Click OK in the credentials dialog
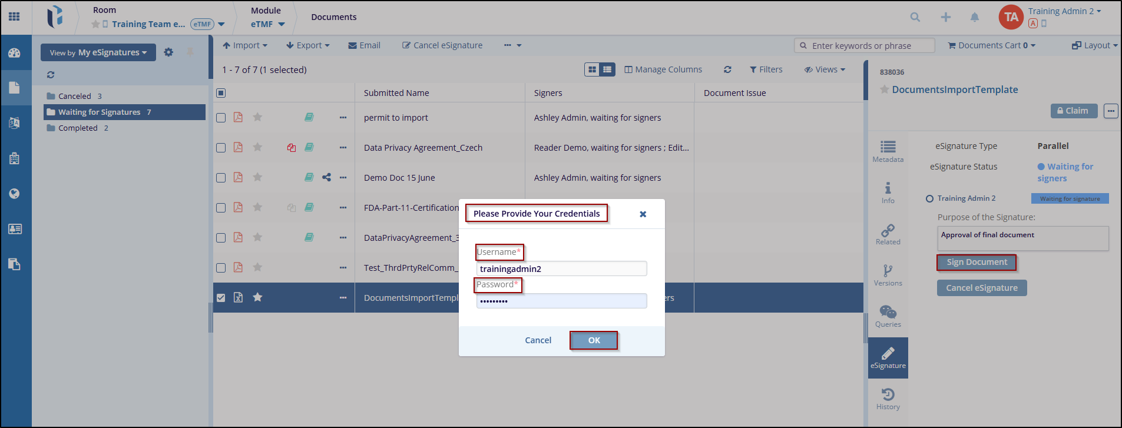Viewport: 1122px width, 428px height. pyautogui.click(x=594, y=340)
